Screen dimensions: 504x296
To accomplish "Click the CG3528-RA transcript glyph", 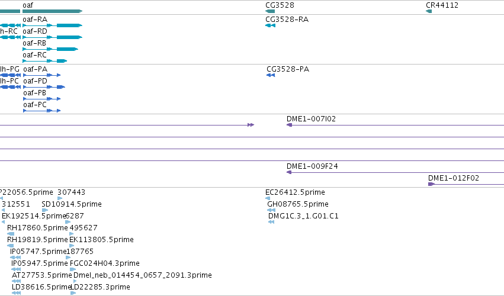I will [x=270, y=25].
